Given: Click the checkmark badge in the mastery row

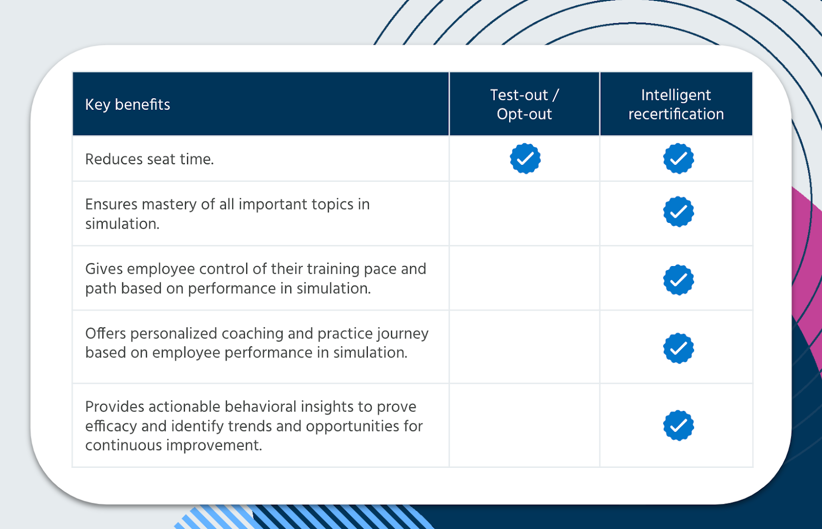Looking at the screenshot, I should (x=679, y=212).
